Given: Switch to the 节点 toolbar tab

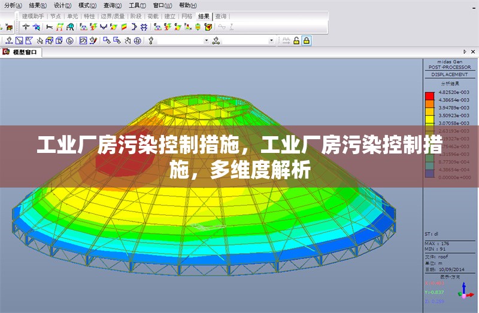Looking at the screenshot, I should (x=56, y=16).
